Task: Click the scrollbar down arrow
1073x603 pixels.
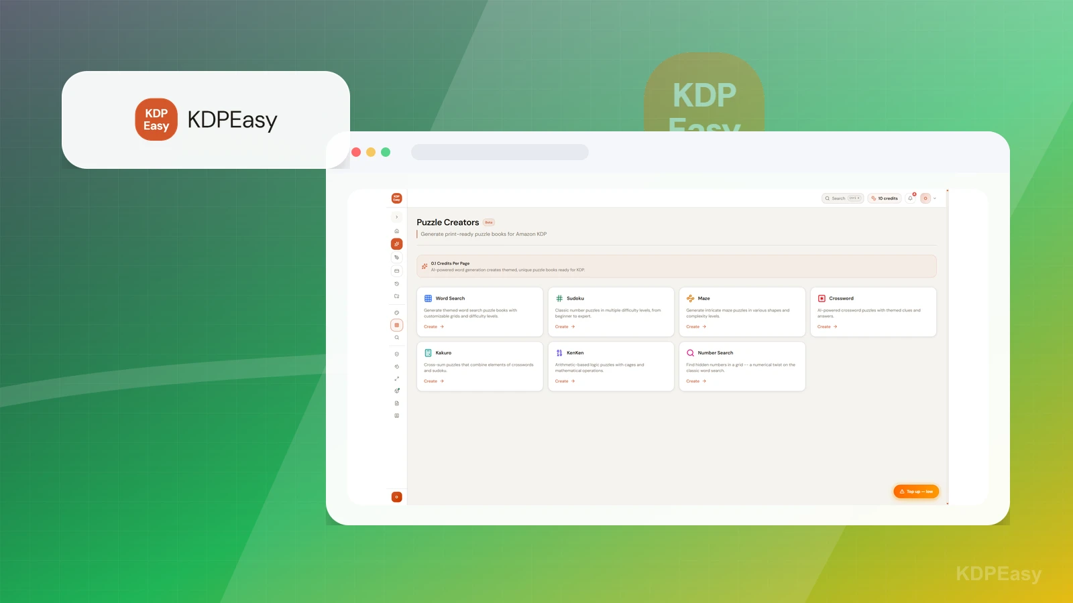Action: (x=948, y=503)
